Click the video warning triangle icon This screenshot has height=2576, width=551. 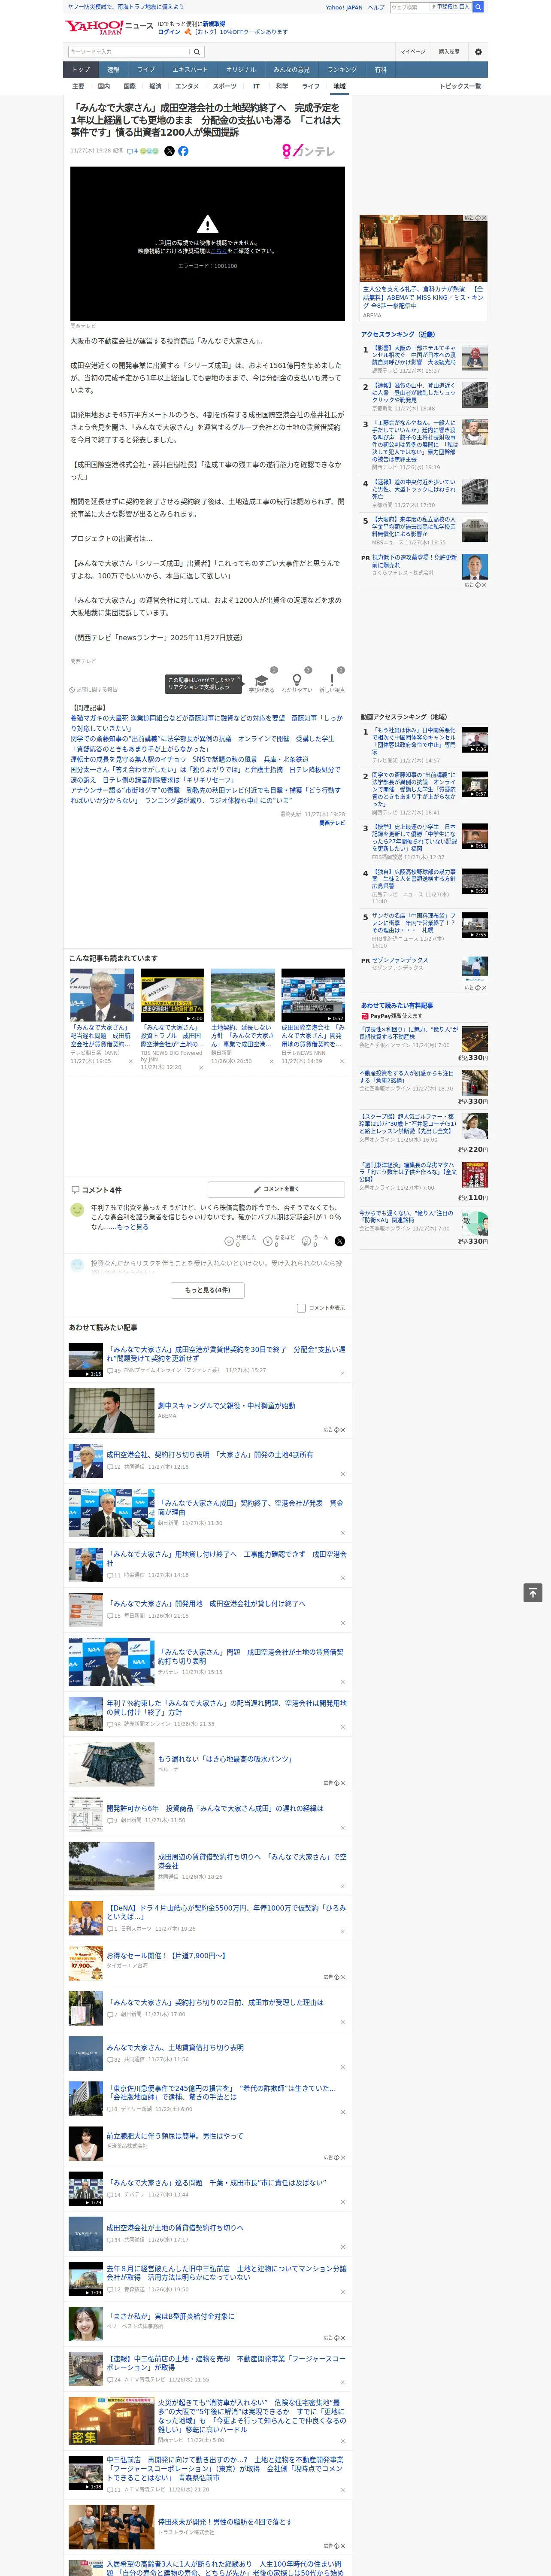click(x=207, y=224)
